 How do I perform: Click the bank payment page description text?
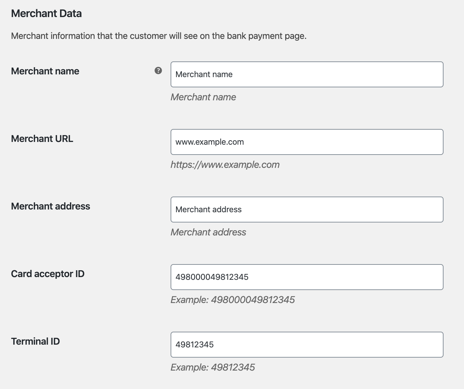[159, 36]
